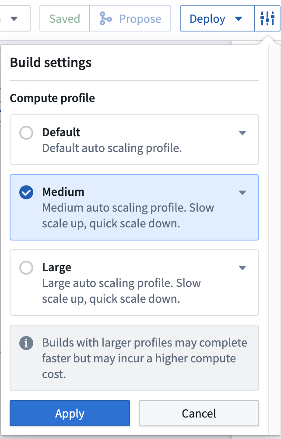Open the build settings sliders icon
This screenshot has width=281, height=439.
[x=267, y=19]
